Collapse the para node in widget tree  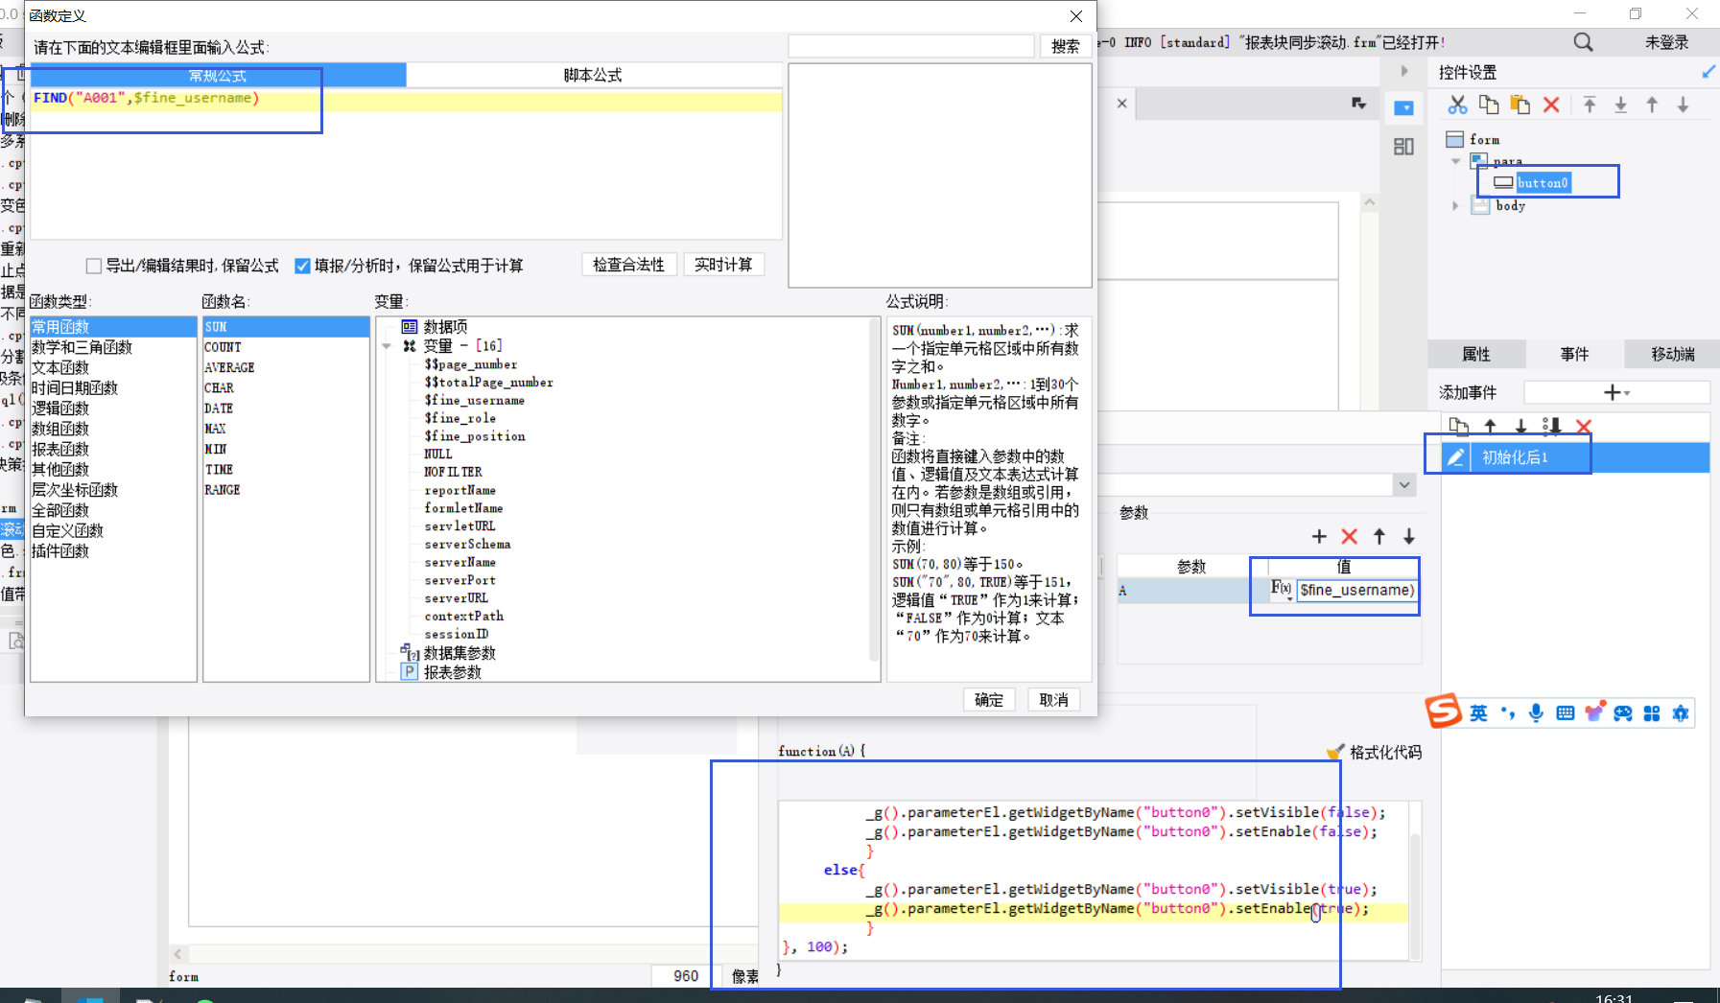tap(1456, 161)
